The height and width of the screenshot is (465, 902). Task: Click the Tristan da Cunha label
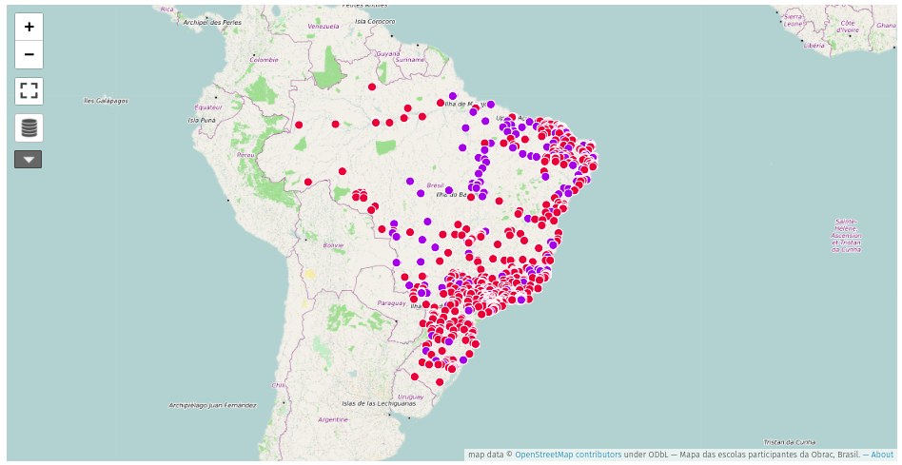(790, 442)
